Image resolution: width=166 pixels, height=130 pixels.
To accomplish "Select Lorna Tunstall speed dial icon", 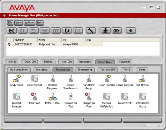I will [x=125, y=78].
